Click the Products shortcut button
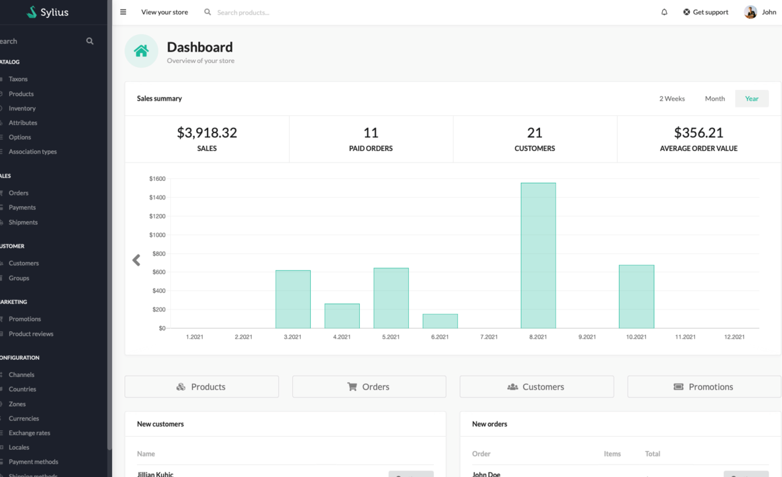Image resolution: width=782 pixels, height=477 pixels. coord(201,387)
